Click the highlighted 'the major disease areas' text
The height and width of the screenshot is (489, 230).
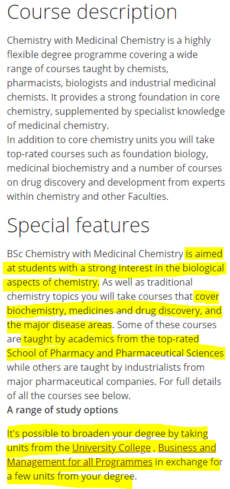[x=59, y=325]
